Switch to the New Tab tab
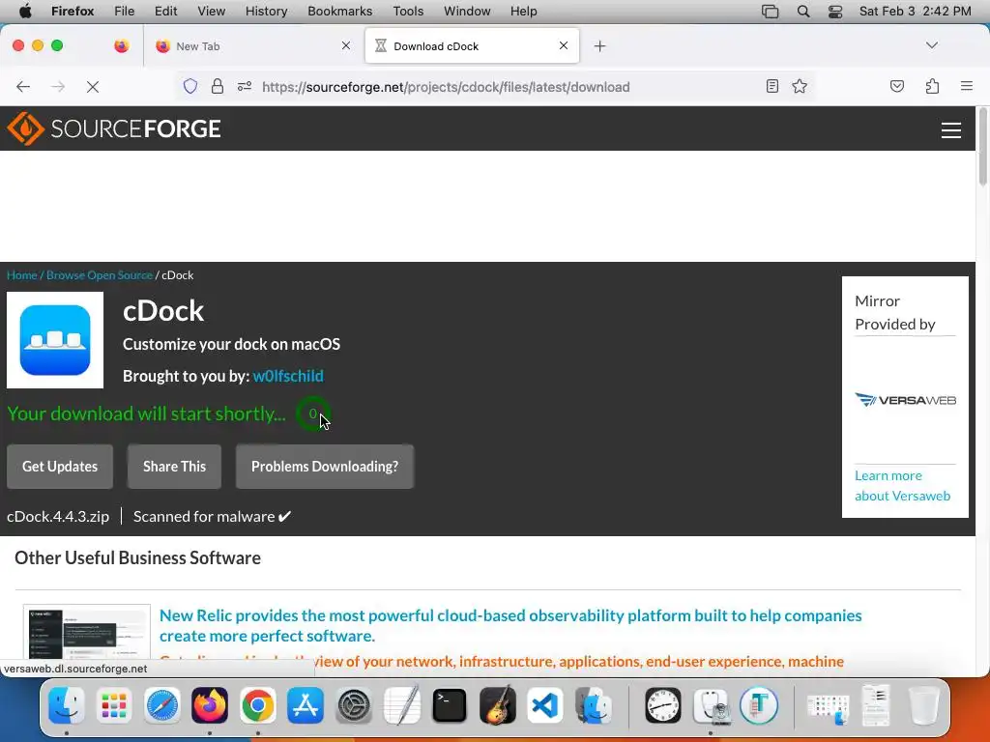990x742 pixels. click(x=252, y=46)
